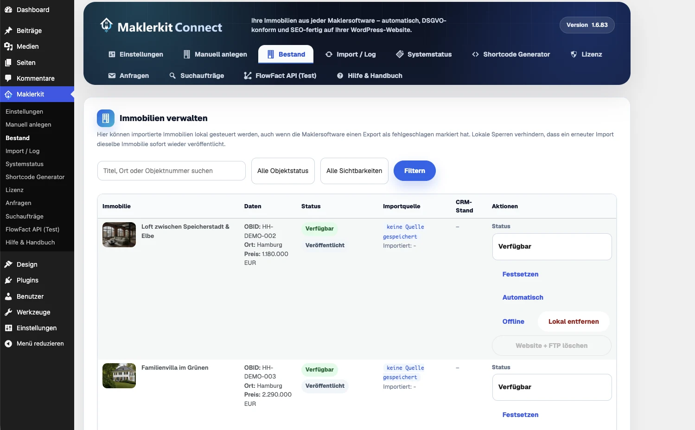The height and width of the screenshot is (430, 695).
Task: Click the CRM-Stand column header
Action: pyautogui.click(x=465, y=206)
